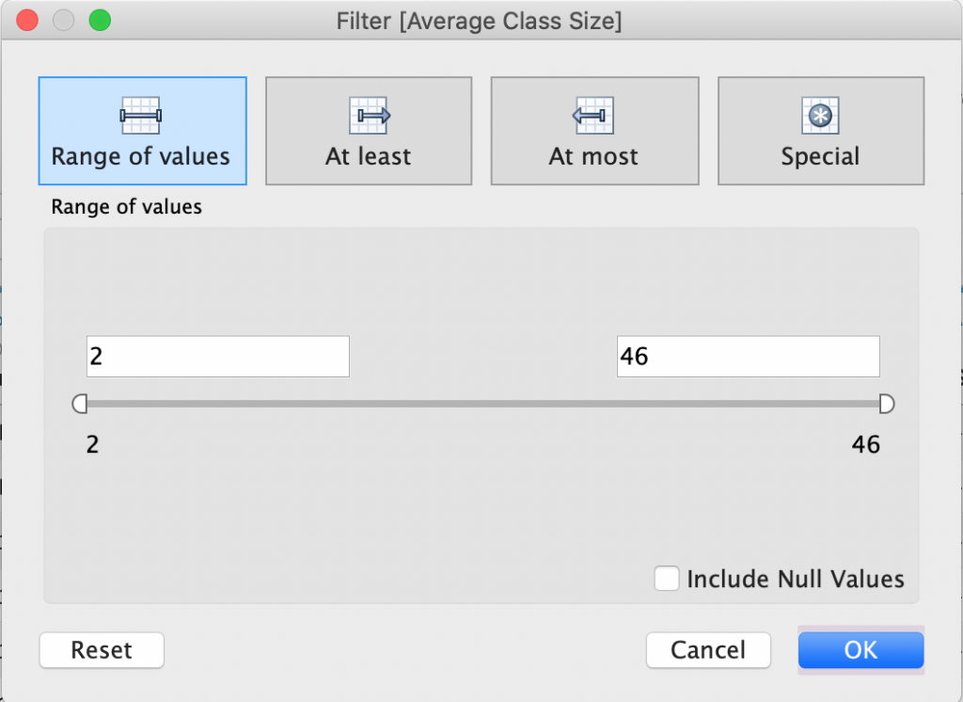Select the "Range of values" tab label
This screenshot has height=702, width=963.
click(x=141, y=156)
